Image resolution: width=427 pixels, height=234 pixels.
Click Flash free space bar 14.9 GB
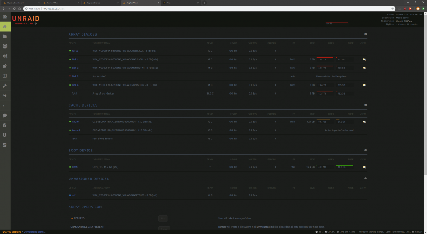pos(344,167)
